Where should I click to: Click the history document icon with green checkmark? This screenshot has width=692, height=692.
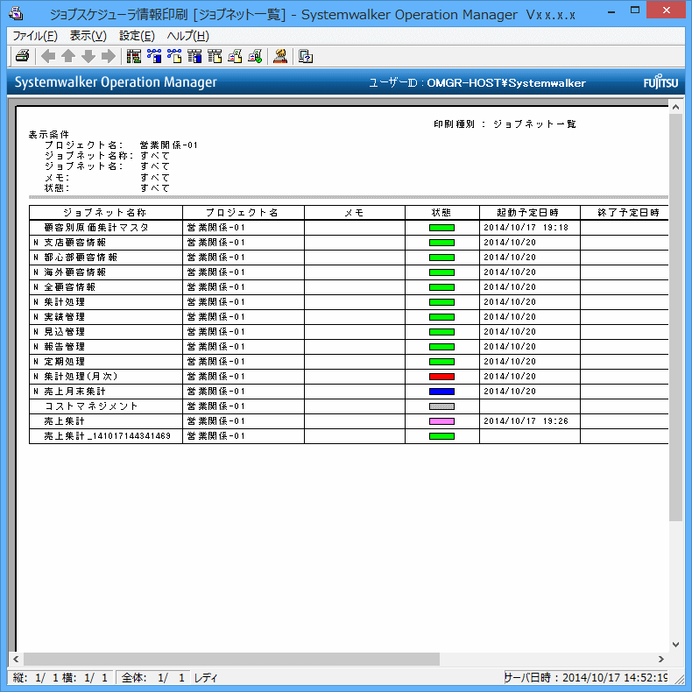coord(255,56)
